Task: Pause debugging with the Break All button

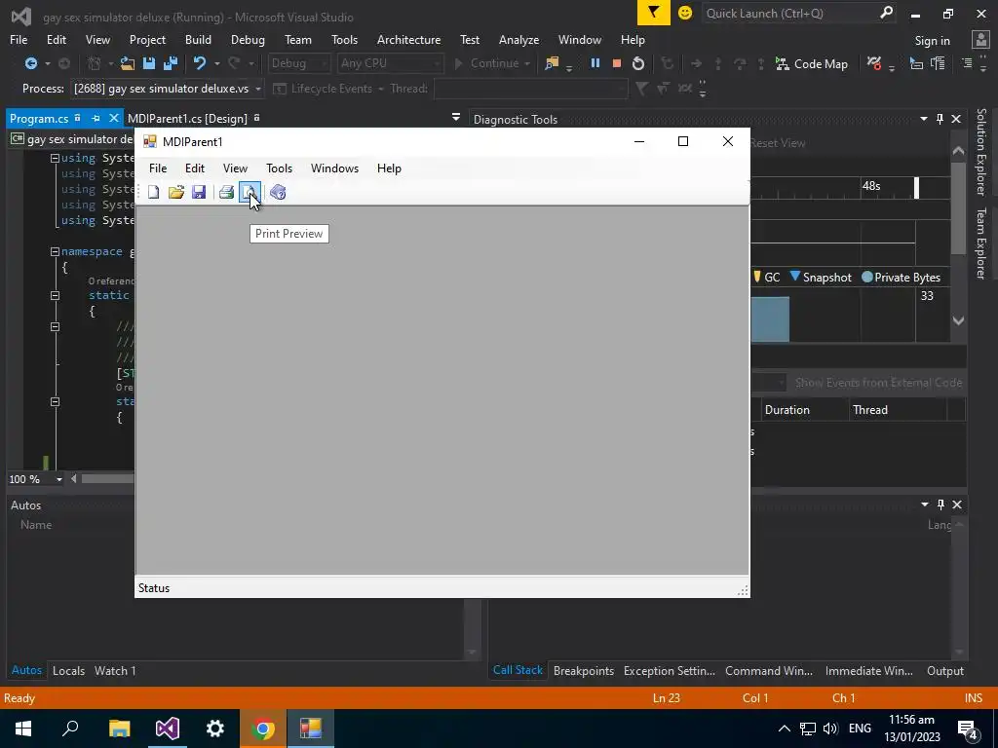Action: (595, 63)
